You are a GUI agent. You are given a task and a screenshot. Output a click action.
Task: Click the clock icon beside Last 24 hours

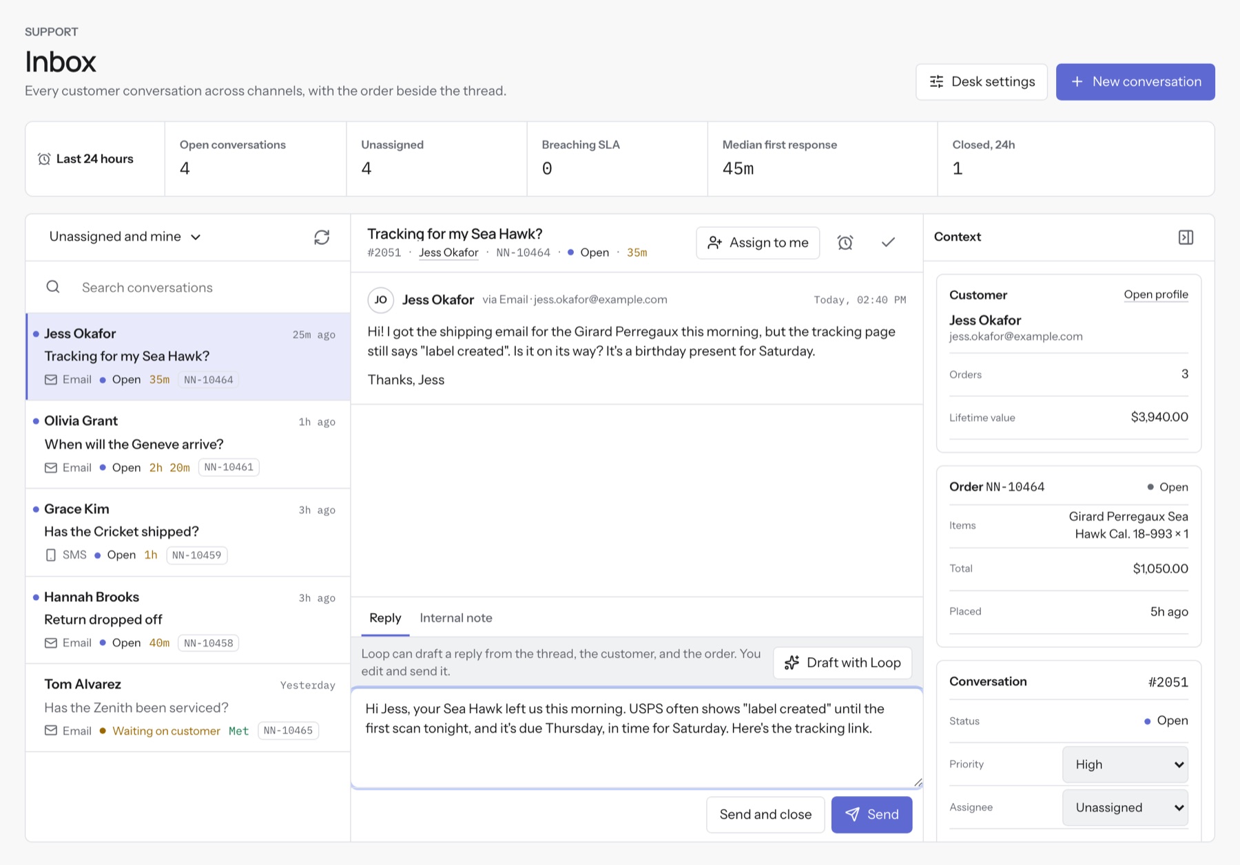tap(44, 159)
